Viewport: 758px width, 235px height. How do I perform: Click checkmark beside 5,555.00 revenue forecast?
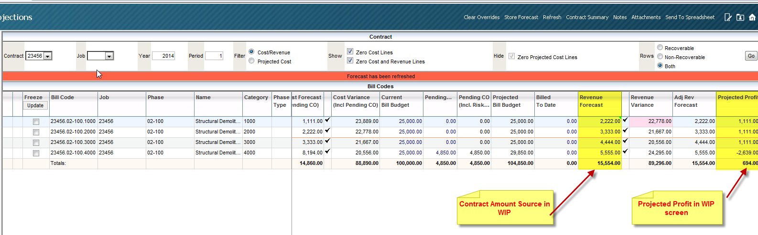tap(625, 152)
